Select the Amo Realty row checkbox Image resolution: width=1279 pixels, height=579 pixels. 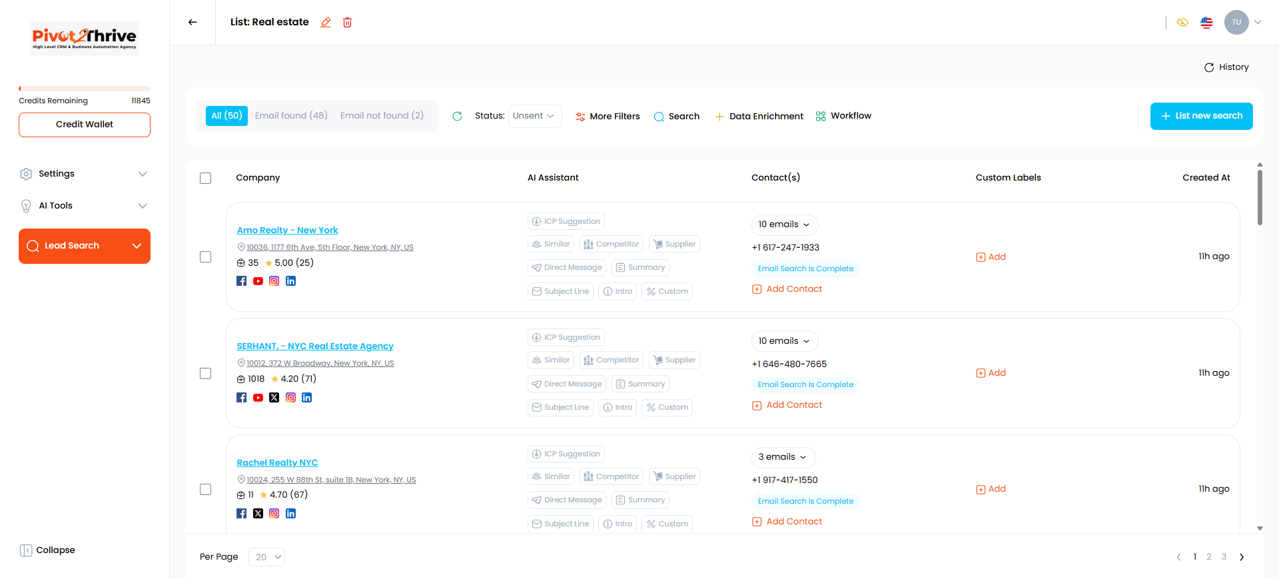click(x=206, y=257)
